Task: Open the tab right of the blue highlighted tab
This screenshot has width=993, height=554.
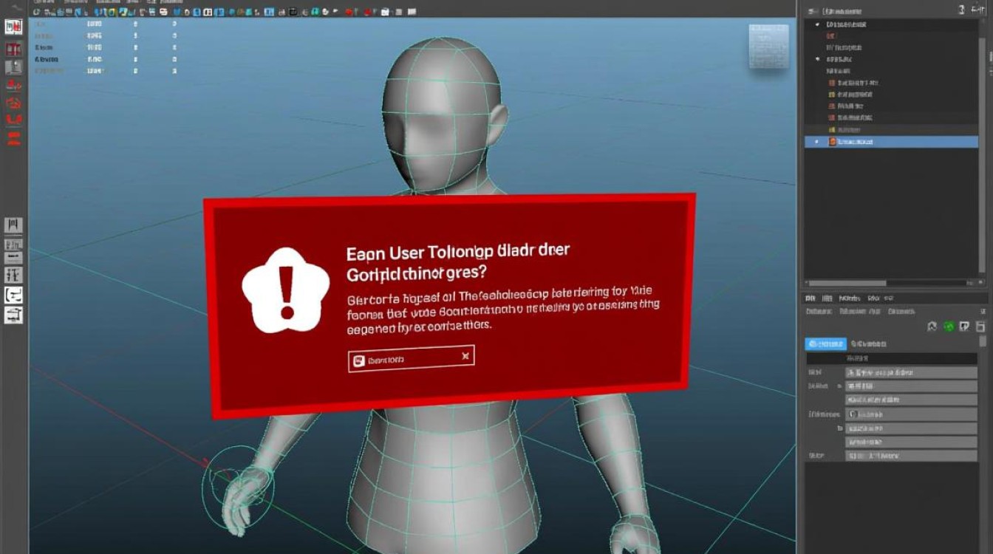Action: click(869, 343)
